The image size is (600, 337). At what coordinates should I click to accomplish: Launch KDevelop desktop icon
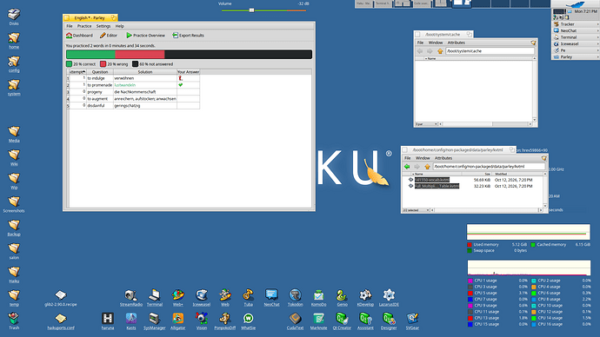[x=365, y=298]
